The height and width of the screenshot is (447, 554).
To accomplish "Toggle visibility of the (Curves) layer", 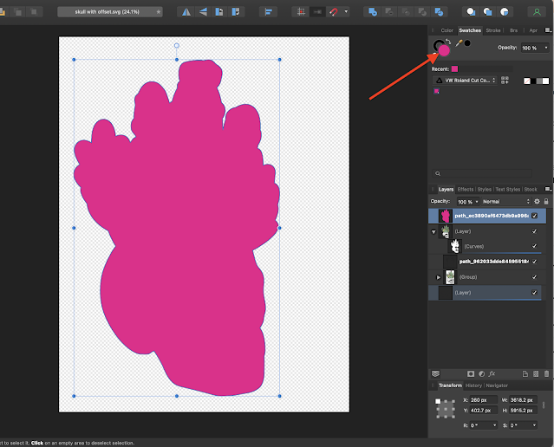I will [534, 246].
